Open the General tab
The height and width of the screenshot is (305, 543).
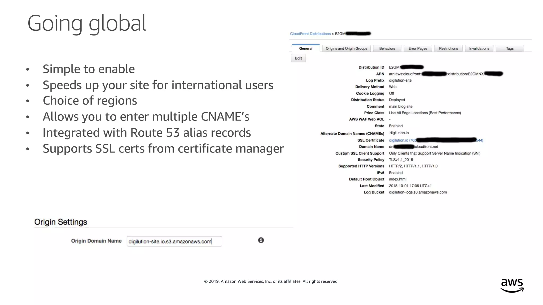[306, 48]
